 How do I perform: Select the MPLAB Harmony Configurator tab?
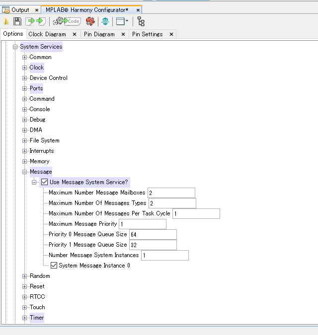tap(87, 10)
